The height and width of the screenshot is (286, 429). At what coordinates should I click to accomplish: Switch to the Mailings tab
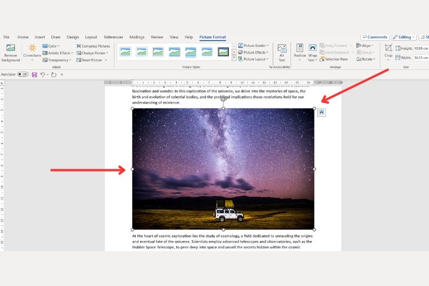tap(137, 37)
